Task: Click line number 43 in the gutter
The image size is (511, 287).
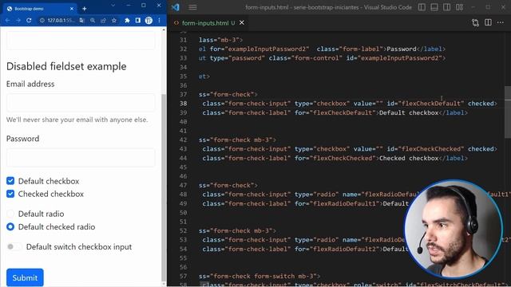Action: point(183,149)
